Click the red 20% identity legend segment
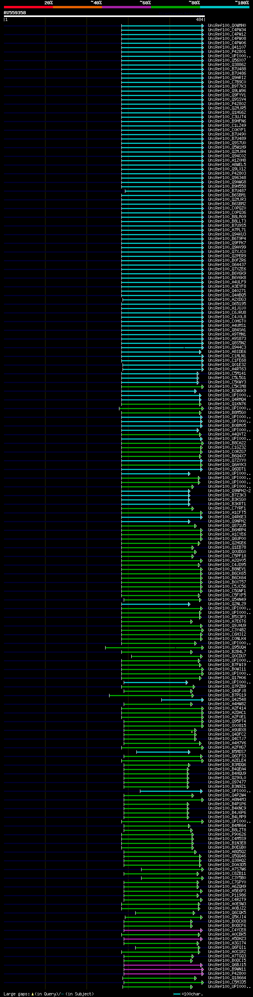Image resolution: width=253 pixels, height=997 pixels. 28,7
